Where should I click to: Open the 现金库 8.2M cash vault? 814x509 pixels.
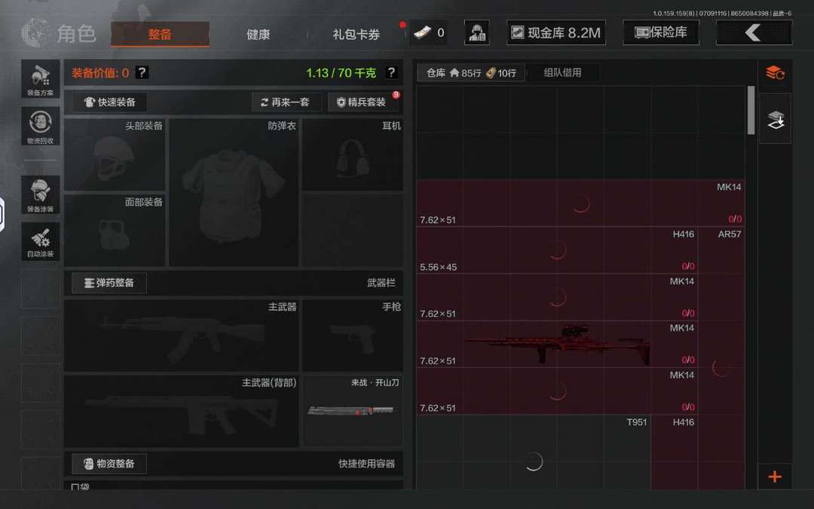[556, 32]
